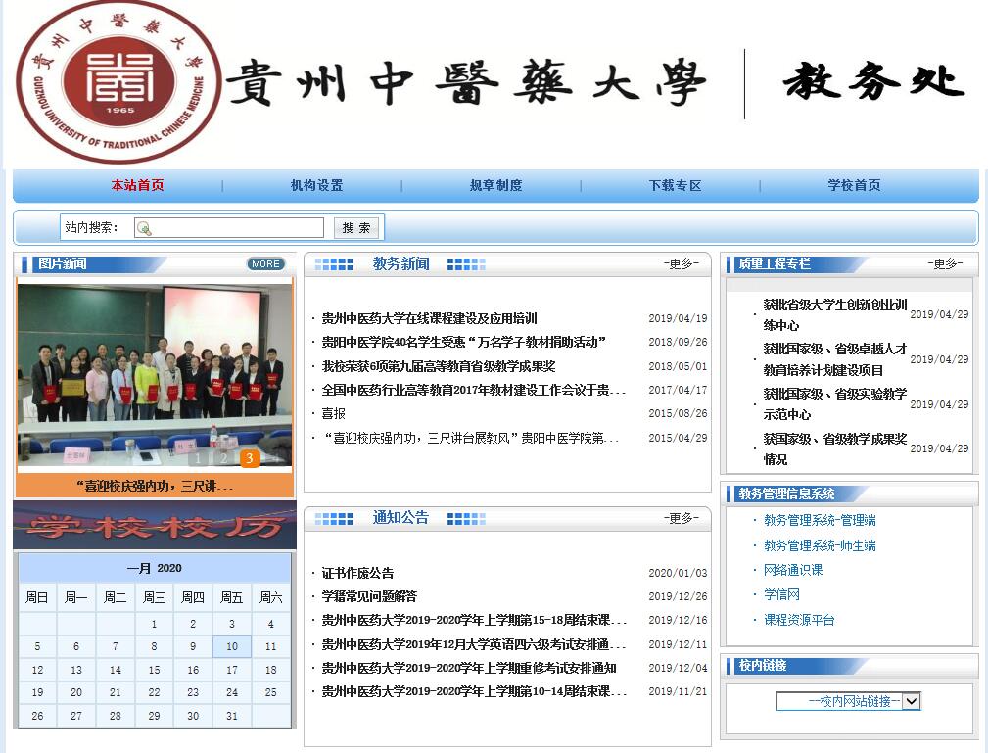The width and height of the screenshot is (988, 753).
Task: Open 获国家级、省级教学成果奖情况 item
Action: 835,448
